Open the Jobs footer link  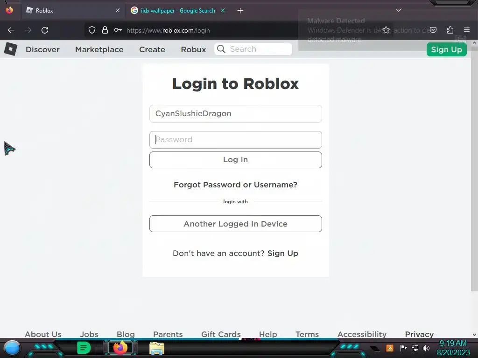89,334
